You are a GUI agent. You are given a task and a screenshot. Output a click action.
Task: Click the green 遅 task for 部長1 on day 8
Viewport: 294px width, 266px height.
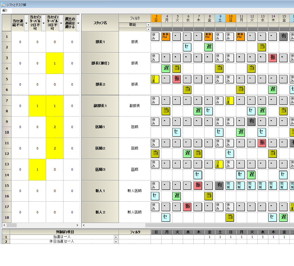[x=208, y=47]
